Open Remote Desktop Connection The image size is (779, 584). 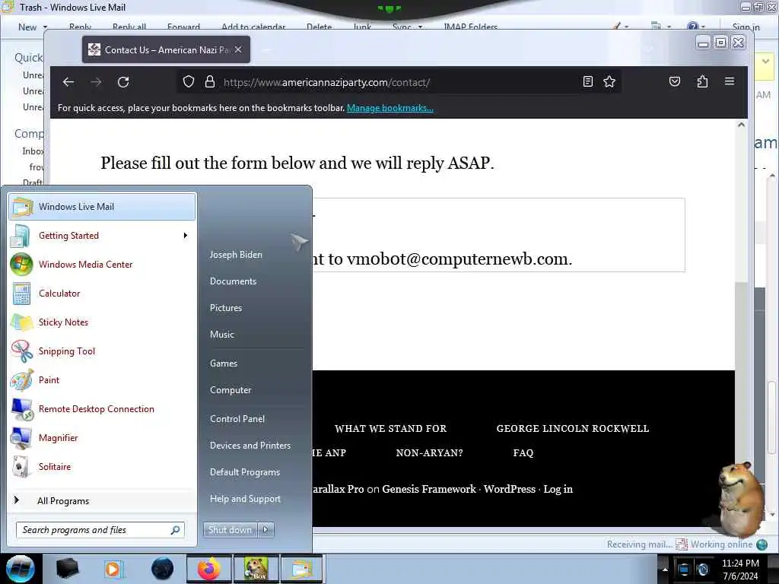tap(102, 408)
